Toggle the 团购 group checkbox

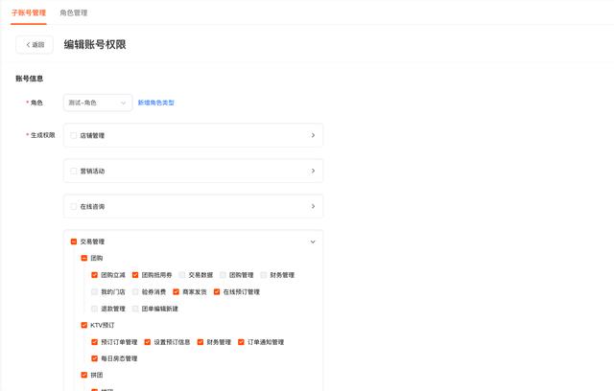(83, 258)
